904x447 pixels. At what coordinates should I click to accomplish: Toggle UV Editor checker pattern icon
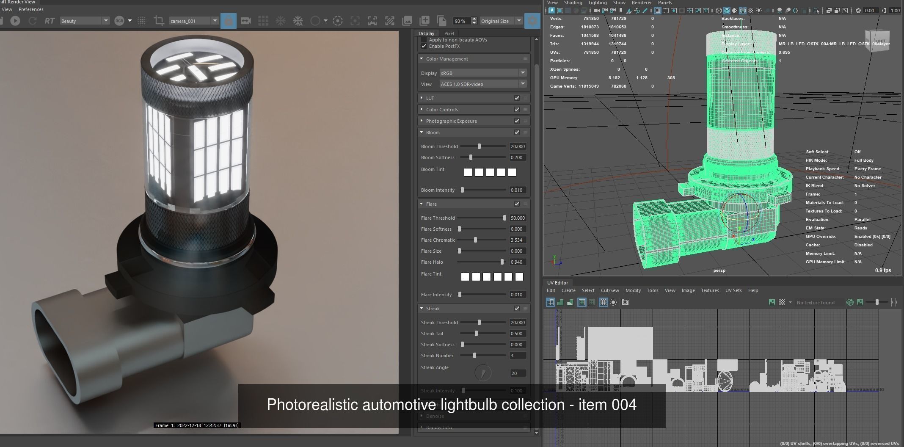[782, 302]
